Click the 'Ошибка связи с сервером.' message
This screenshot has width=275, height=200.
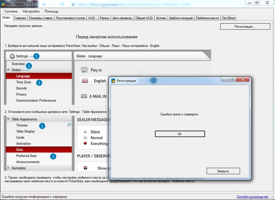click(x=180, y=115)
